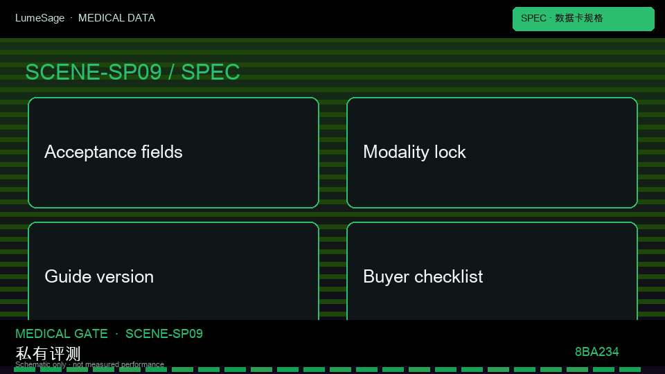Click the Modality lock title text

[x=414, y=152]
